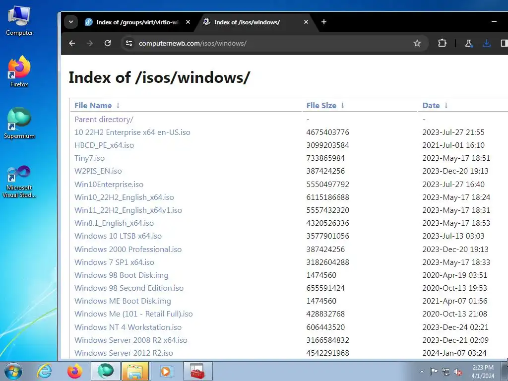The image size is (508, 381).
Task: Open the Parent directory/ link
Action: tap(104, 119)
